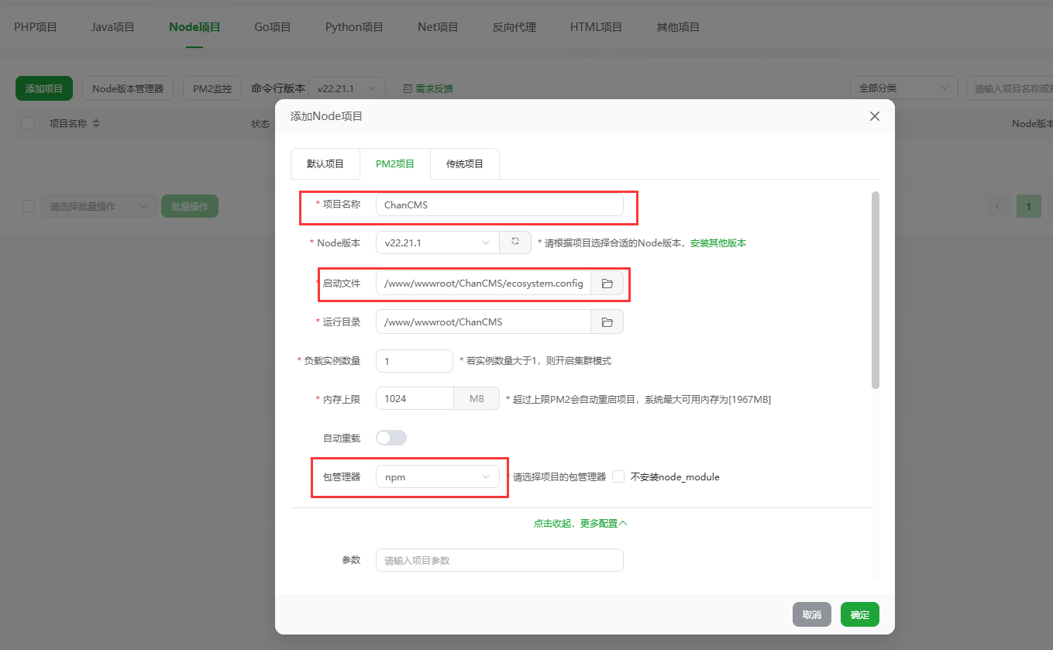Switch to the Python项目 tab
Image resolution: width=1053 pixels, height=650 pixels.
point(353,26)
